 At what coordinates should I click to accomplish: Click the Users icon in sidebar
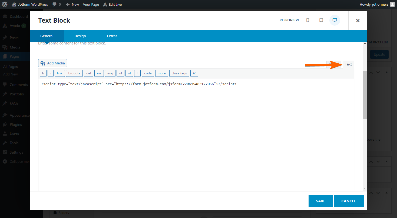pyautogui.click(x=5, y=134)
